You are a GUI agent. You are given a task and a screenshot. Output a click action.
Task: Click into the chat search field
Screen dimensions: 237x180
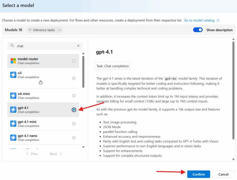coord(45,46)
